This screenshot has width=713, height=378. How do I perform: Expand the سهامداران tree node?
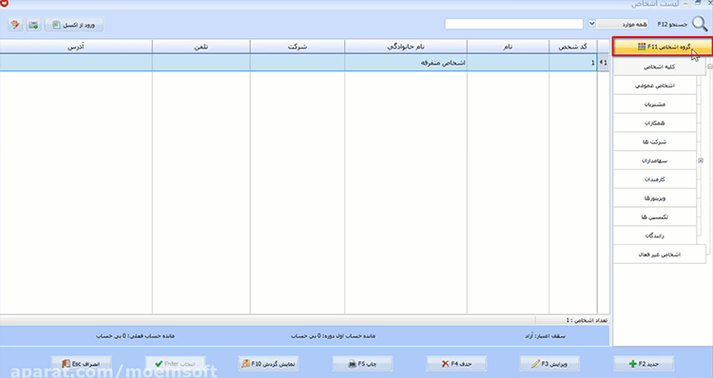tap(701, 161)
